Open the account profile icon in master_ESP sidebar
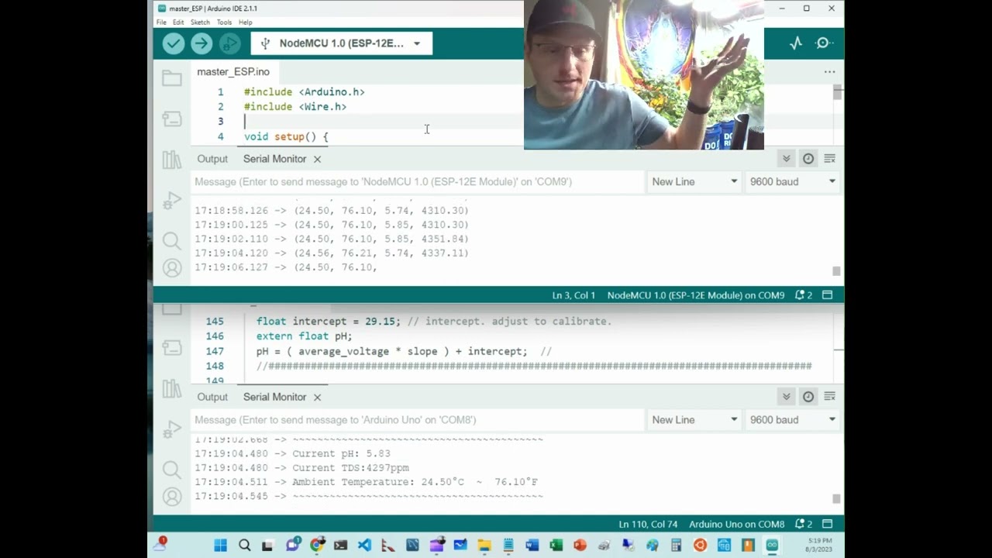The height and width of the screenshot is (558, 992). 172,268
